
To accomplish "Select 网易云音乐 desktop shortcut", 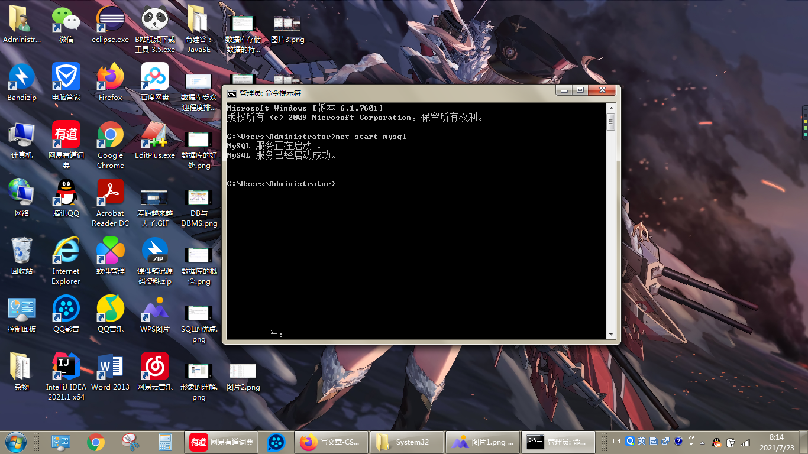I will (x=155, y=372).
